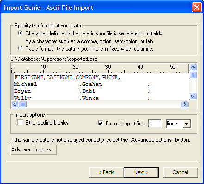Select the Table format radio option
The width and height of the screenshot is (204, 184).
click(20, 48)
